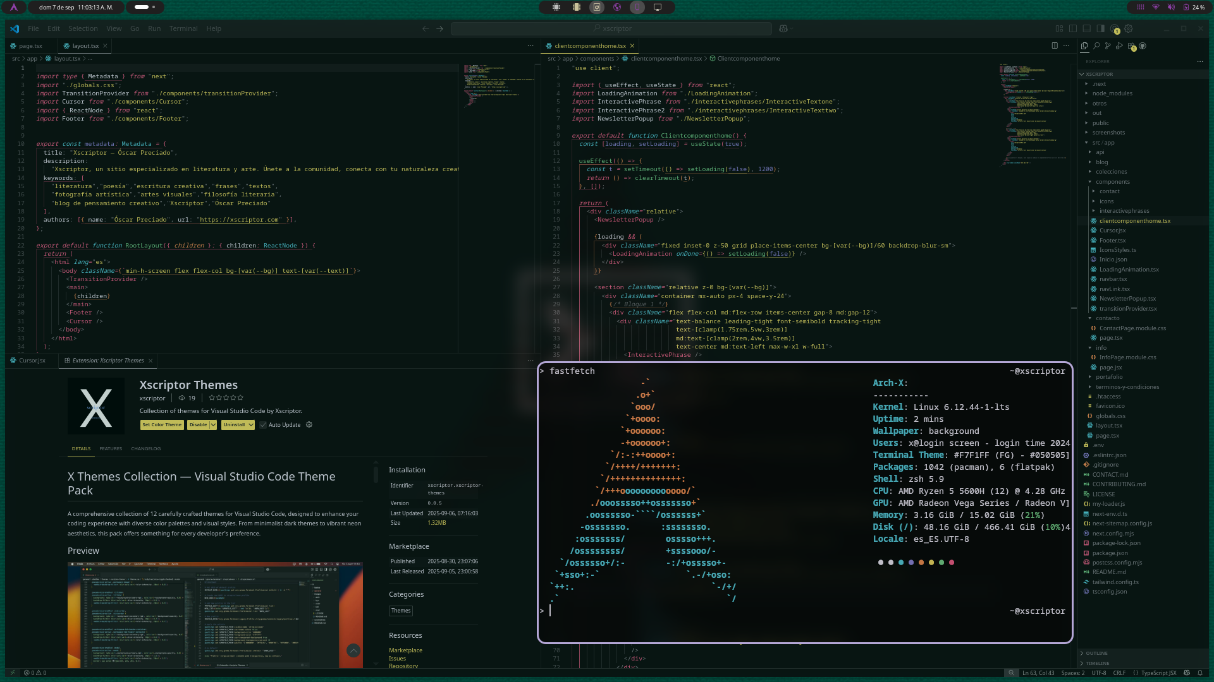Open the Manage gear in title bar
Viewport: 1214px width, 682px height.
point(1129,28)
